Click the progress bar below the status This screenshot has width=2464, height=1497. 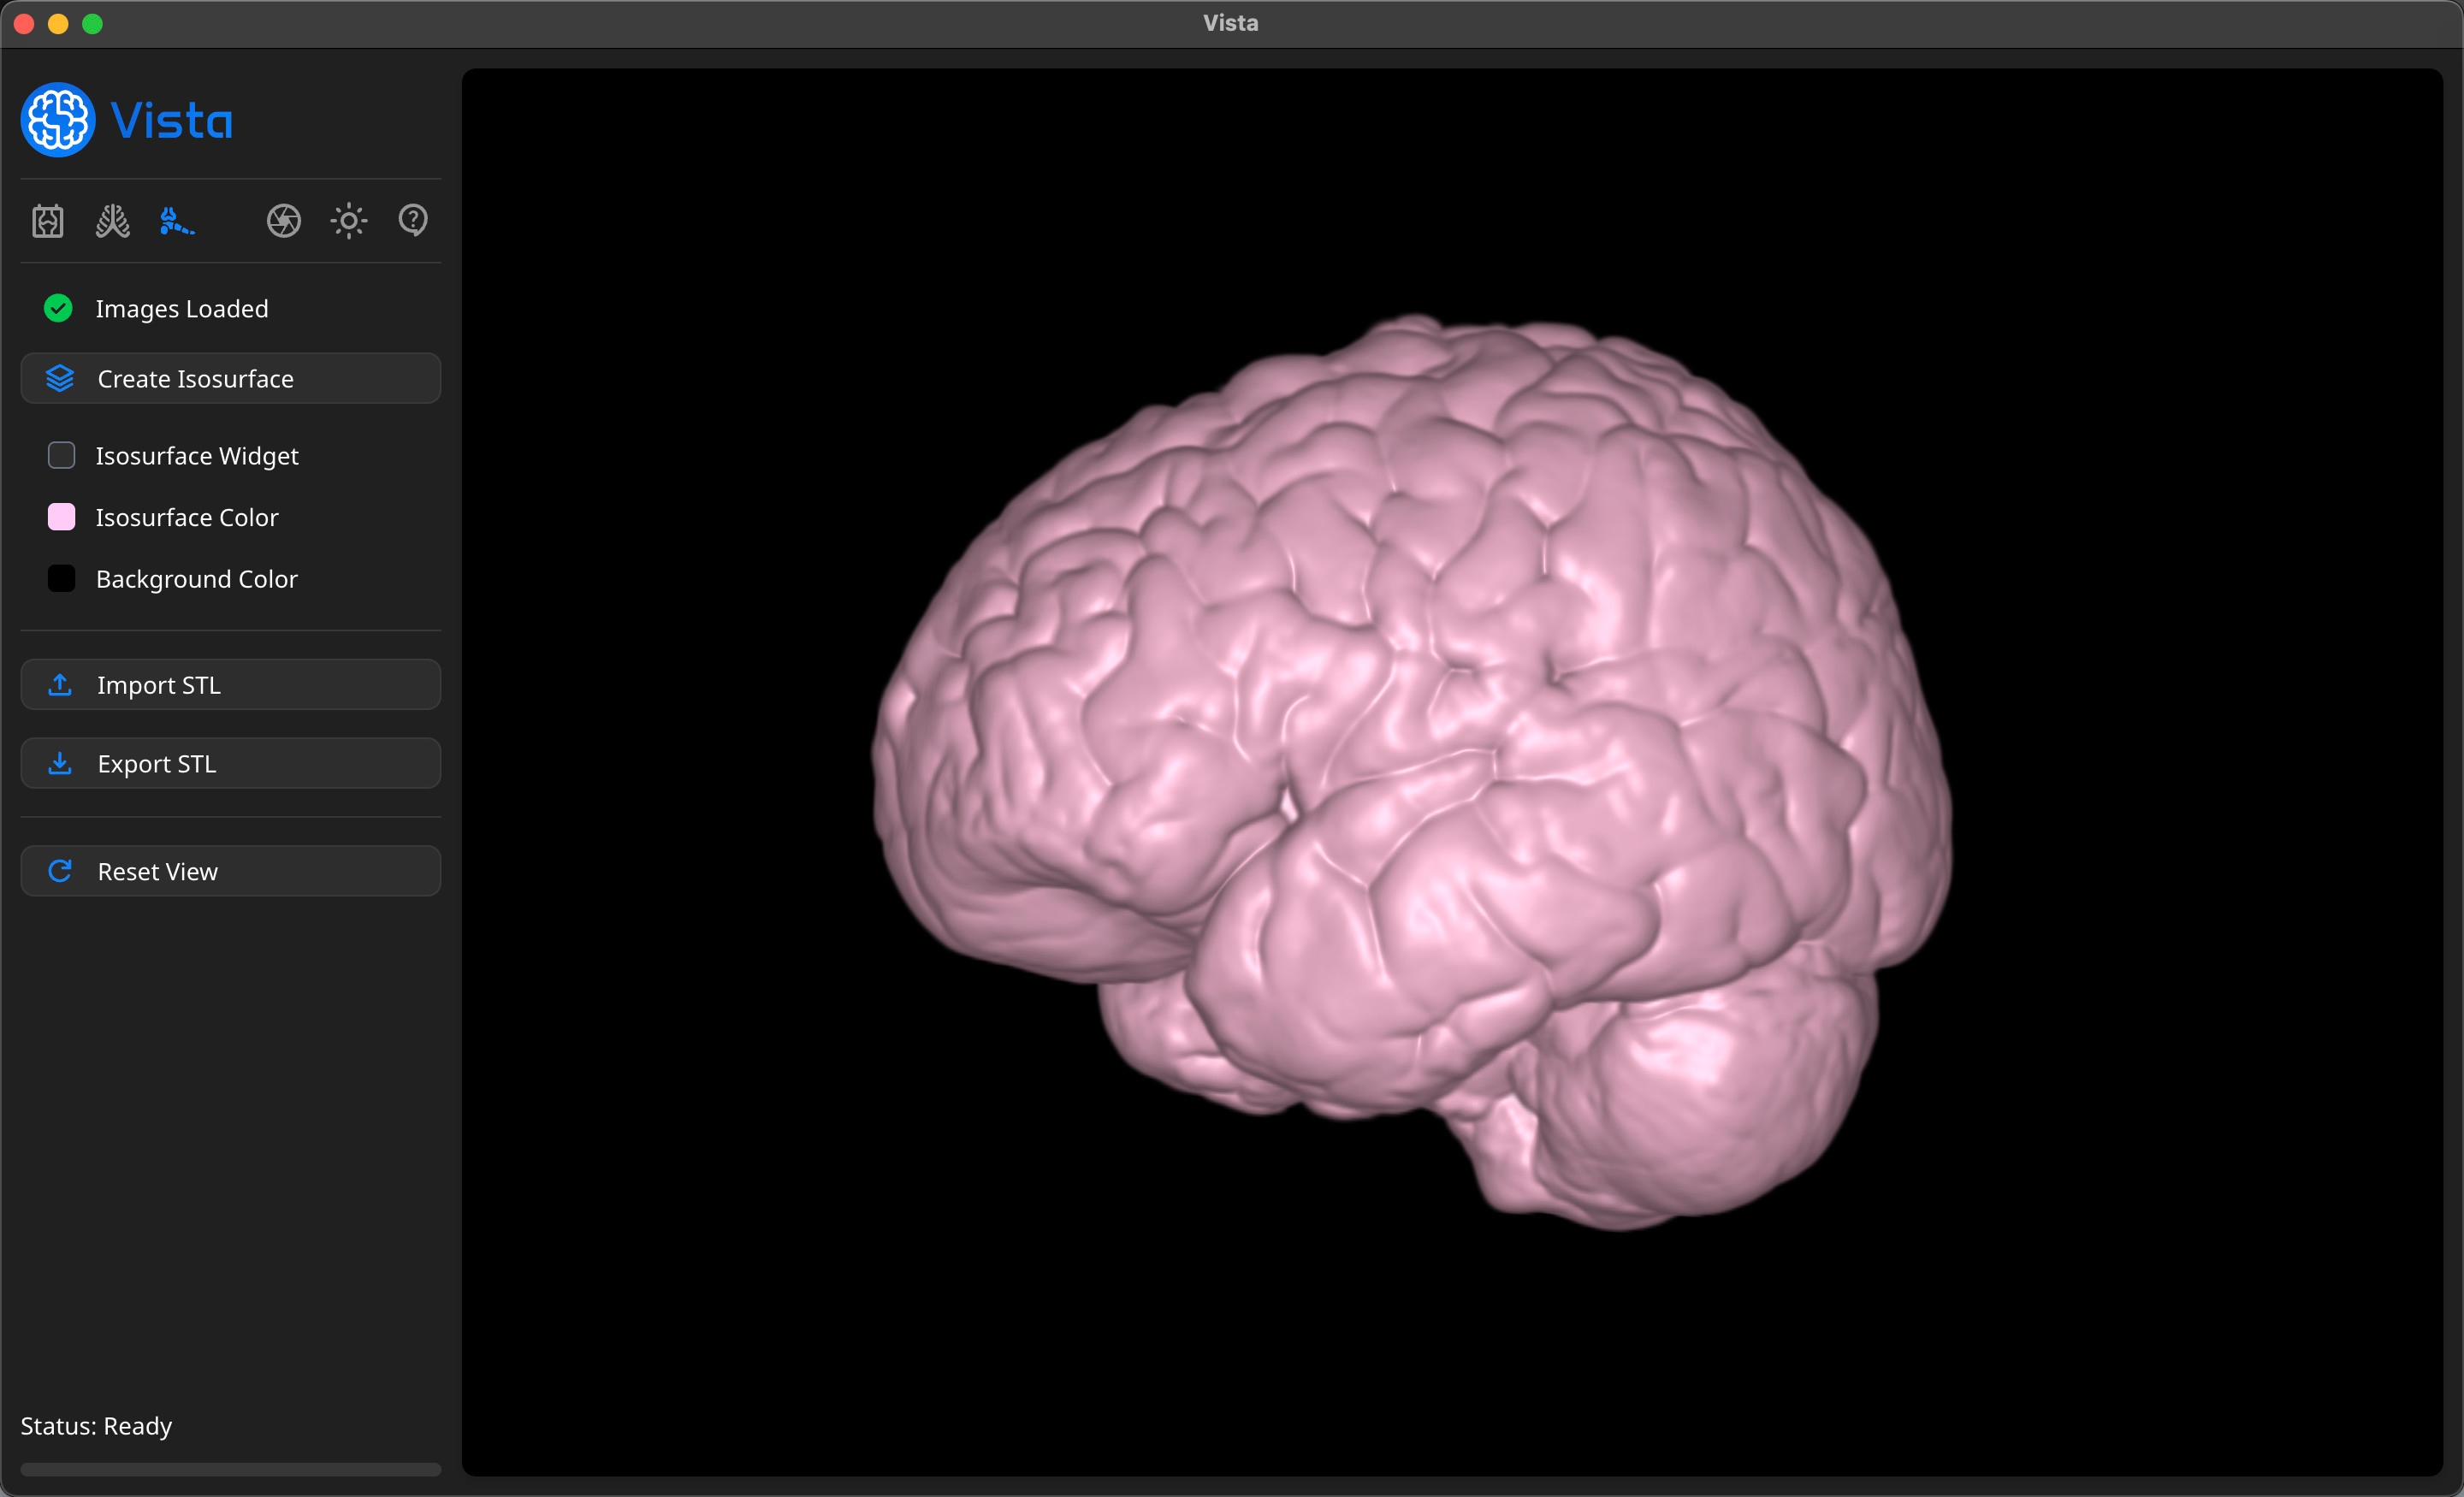tap(231, 1469)
